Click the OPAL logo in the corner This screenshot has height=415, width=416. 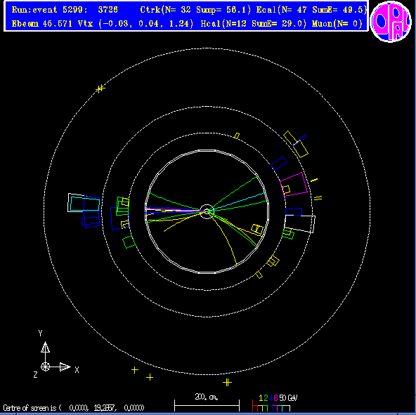[391, 21]
